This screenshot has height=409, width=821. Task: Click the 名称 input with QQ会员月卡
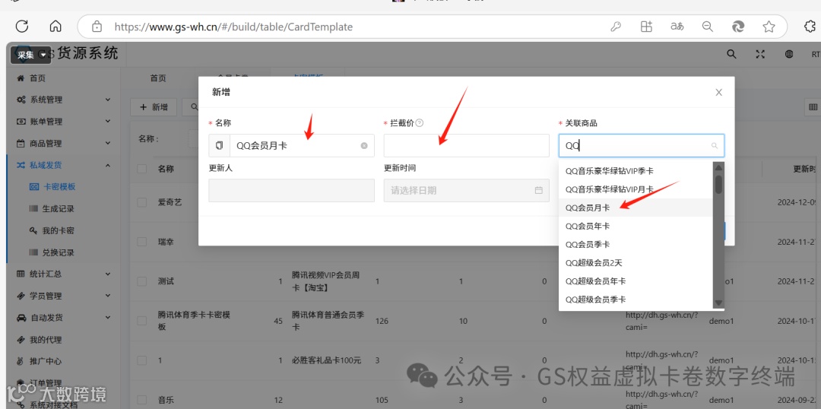(x=292, y=146)
